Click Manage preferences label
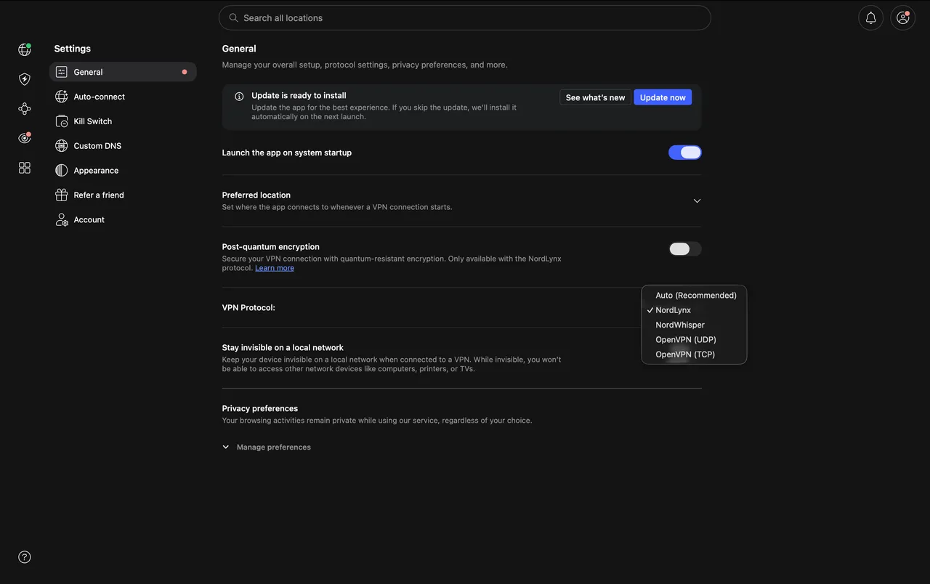 [274, 447]
